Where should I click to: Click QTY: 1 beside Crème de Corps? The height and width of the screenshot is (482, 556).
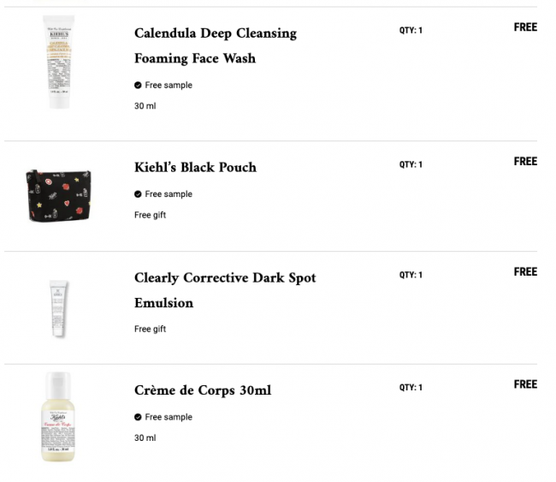(x=411, y=387)
